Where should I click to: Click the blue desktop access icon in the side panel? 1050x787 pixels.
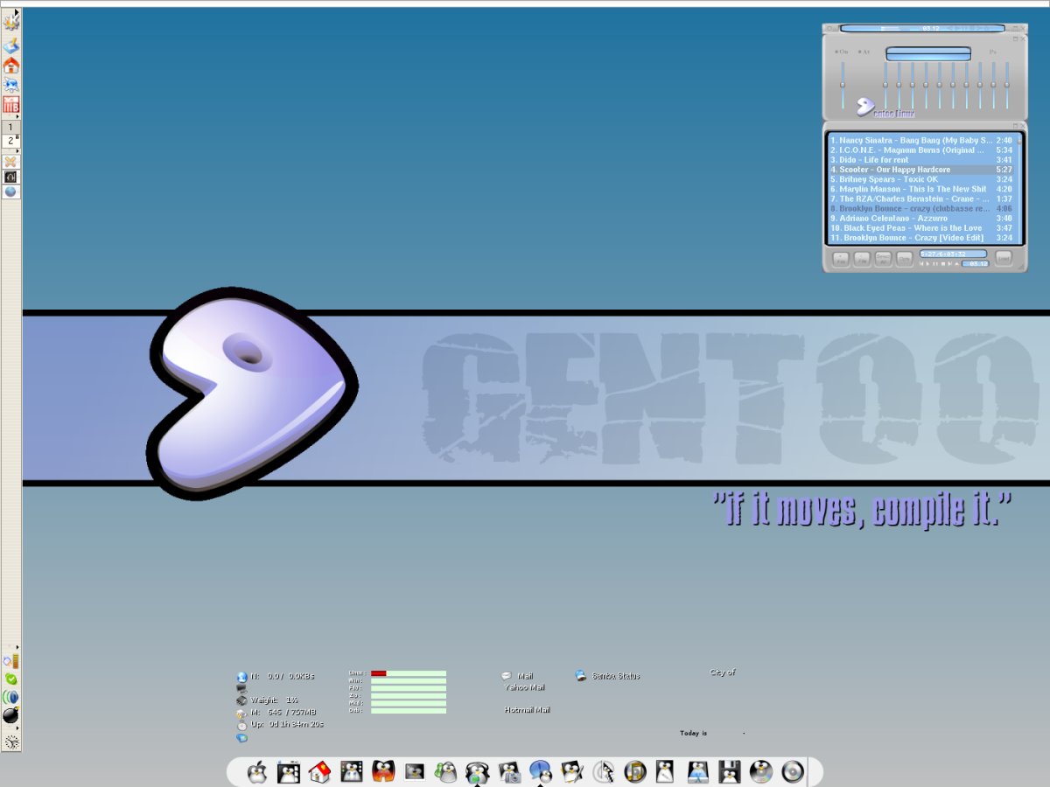[x=10, y=46]
